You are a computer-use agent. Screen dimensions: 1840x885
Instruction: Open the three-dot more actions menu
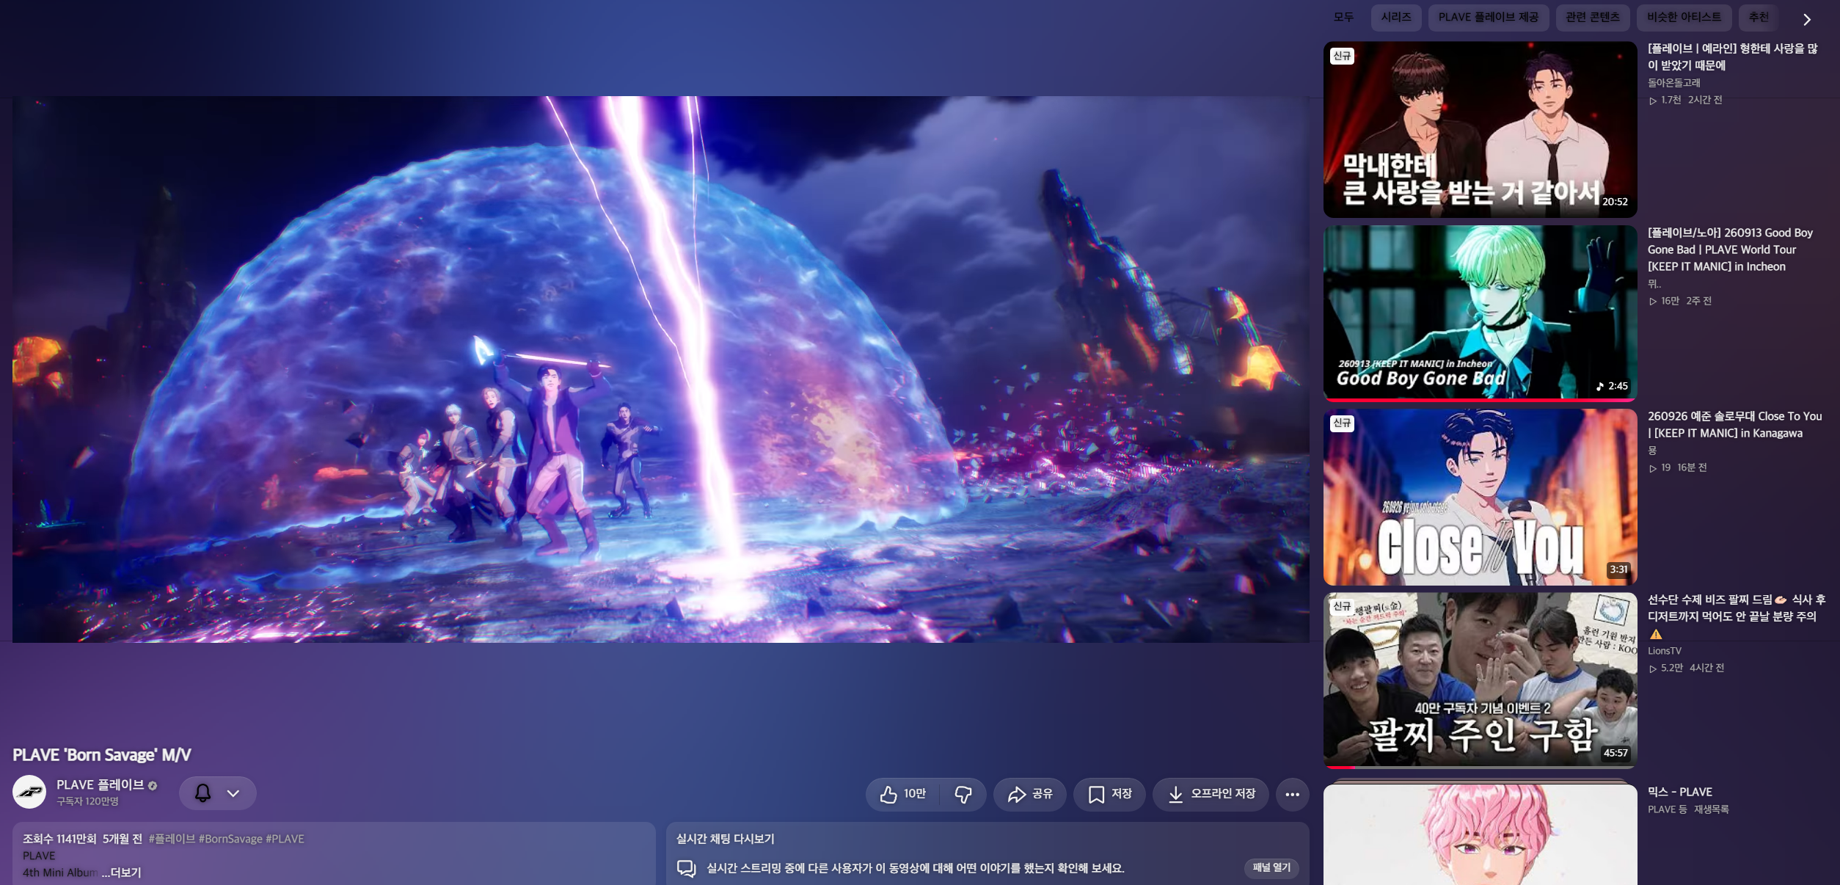1293,794
